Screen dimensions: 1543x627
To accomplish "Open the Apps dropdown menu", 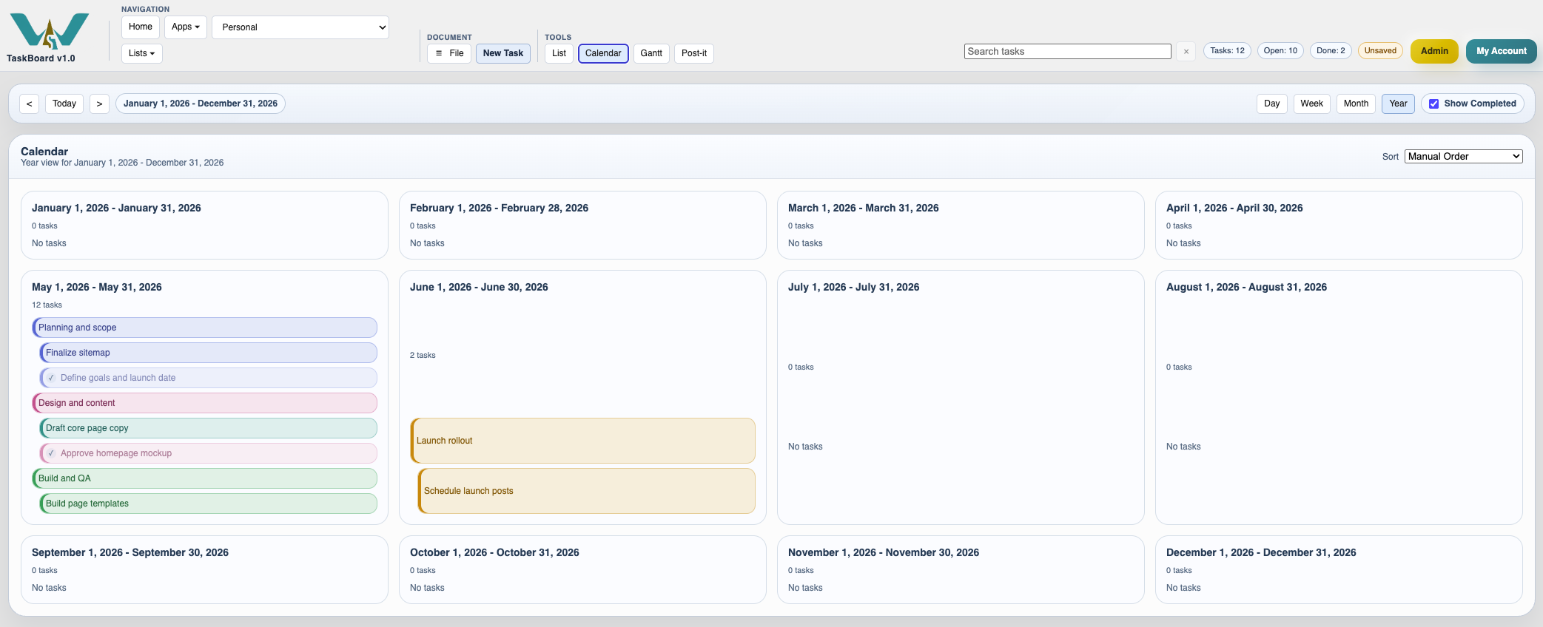I will pyautogui.click(x=186, y=27).
